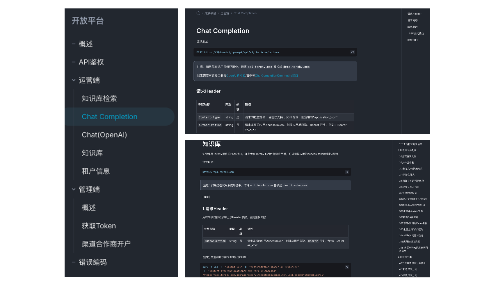Copy the curl example code block
The height and width of the screenshot is (287, 489).
click(347, 267)
